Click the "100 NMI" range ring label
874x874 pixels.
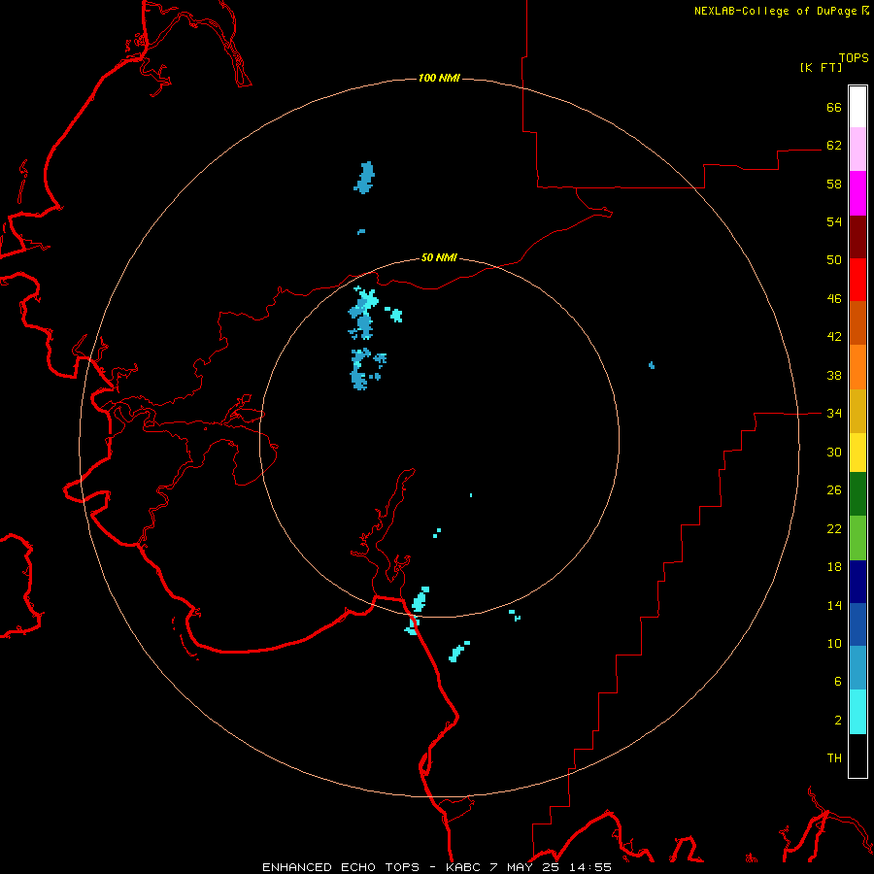(x=439, y=78)
